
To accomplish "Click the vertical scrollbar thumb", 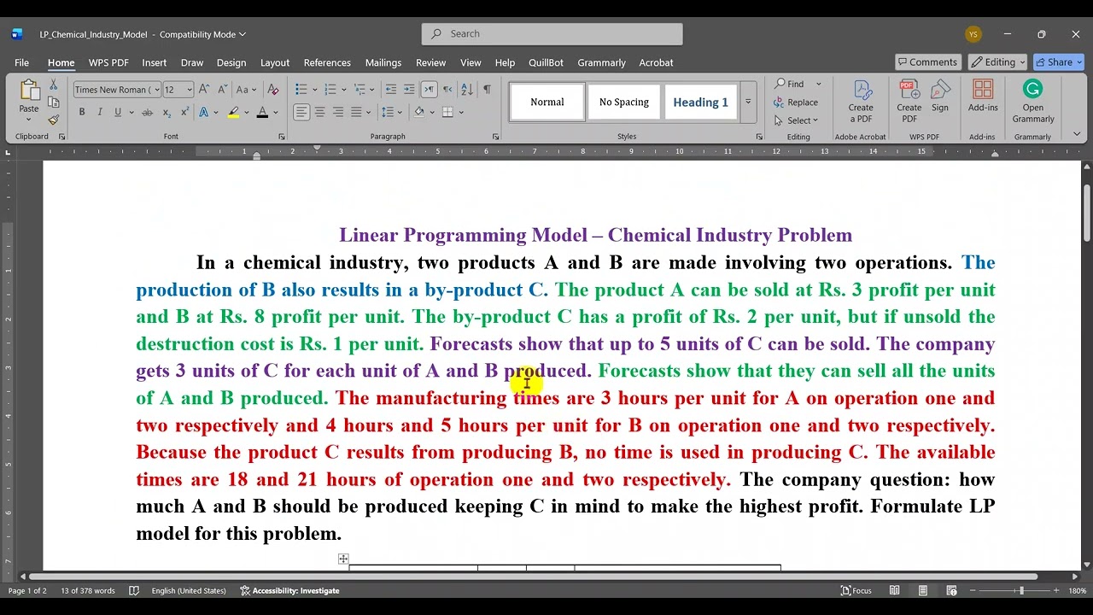I will point(1086,214).
